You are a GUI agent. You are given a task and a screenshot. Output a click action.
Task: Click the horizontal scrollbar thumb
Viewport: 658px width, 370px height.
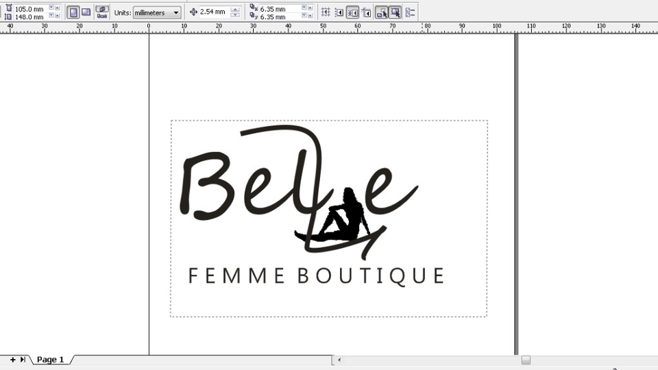(x=526, y=360)
